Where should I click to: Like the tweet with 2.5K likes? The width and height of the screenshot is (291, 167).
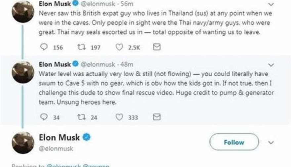119,47
